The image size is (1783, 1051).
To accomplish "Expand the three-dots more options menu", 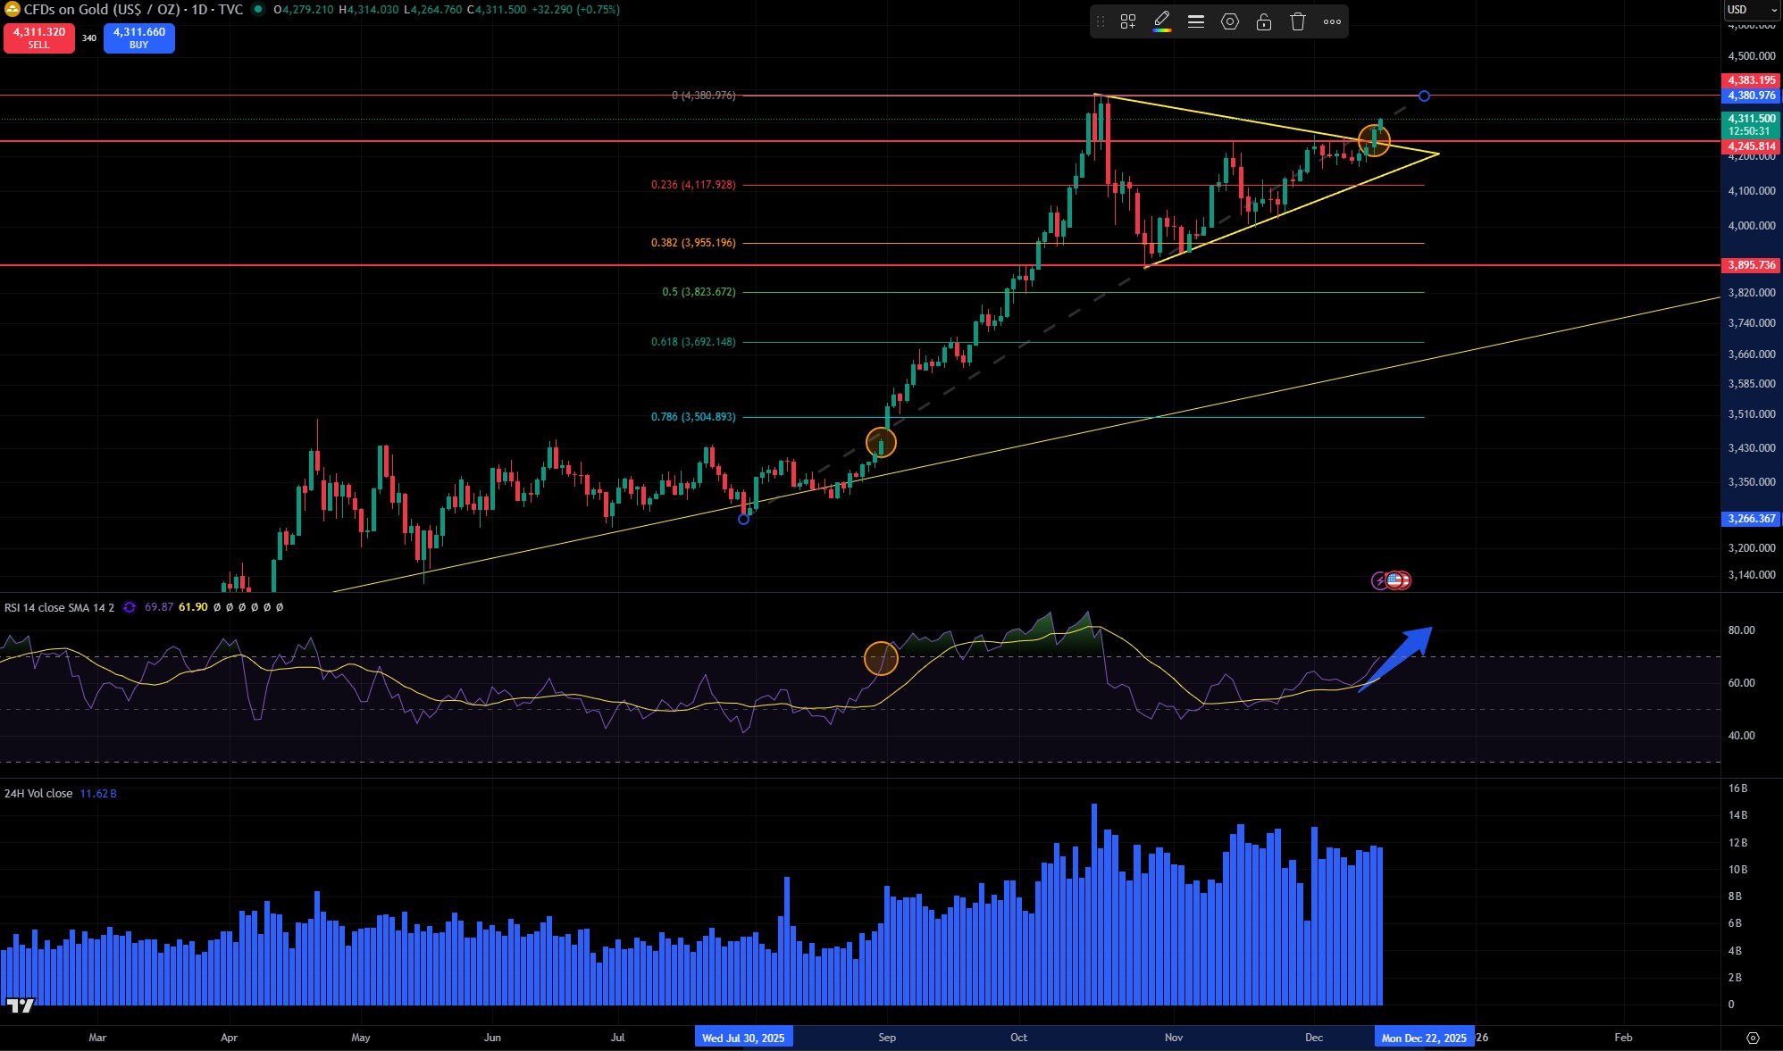I will coord(1332,22).
